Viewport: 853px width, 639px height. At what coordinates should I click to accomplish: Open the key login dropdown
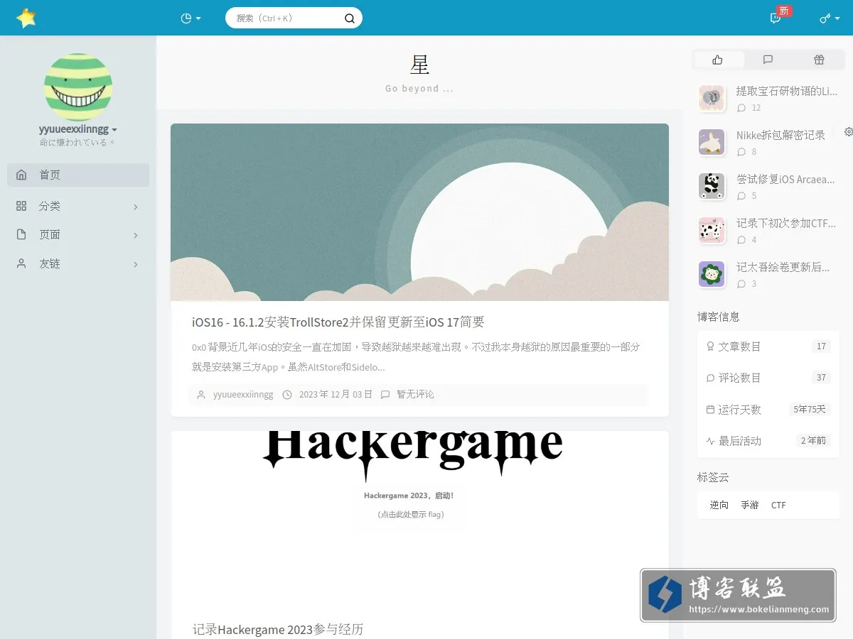click(x=830, y=18)
